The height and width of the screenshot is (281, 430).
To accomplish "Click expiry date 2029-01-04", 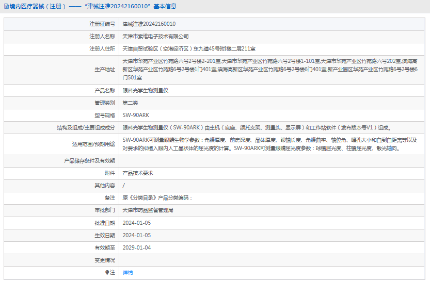I will (137, 247).
